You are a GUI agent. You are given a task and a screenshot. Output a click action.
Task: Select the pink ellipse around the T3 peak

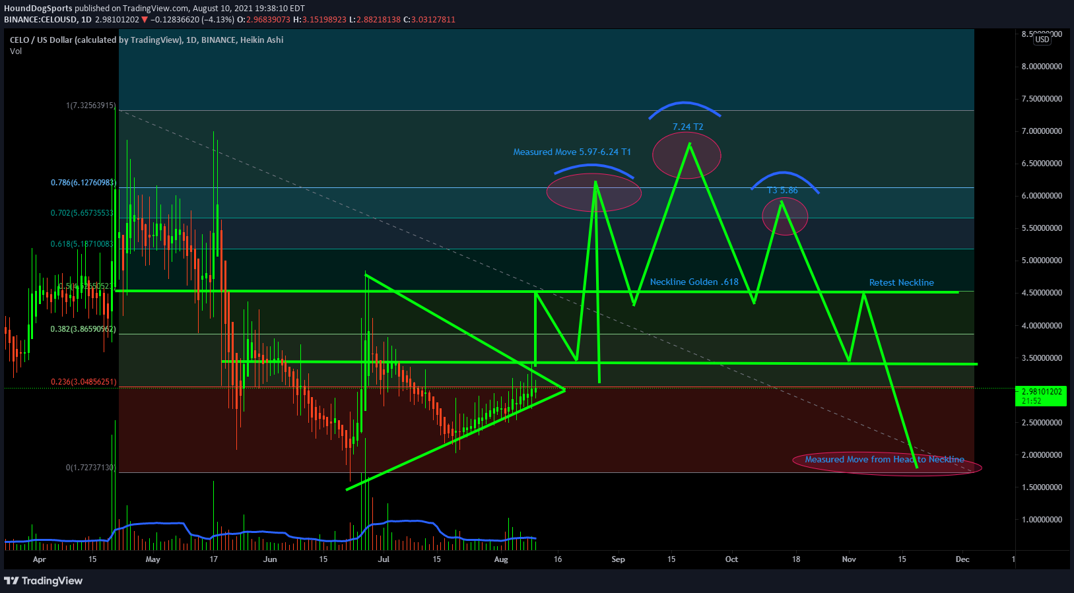[x=785, y=216]
